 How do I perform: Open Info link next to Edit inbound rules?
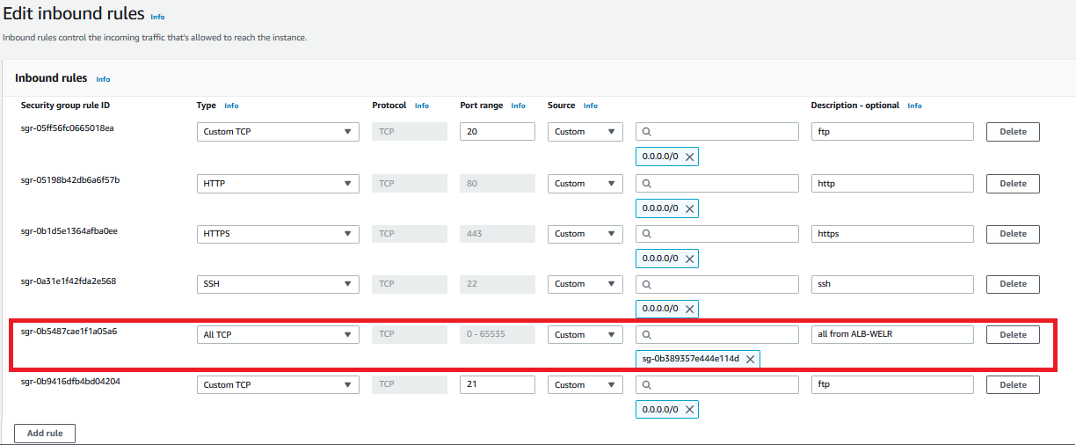coord(157,17)
